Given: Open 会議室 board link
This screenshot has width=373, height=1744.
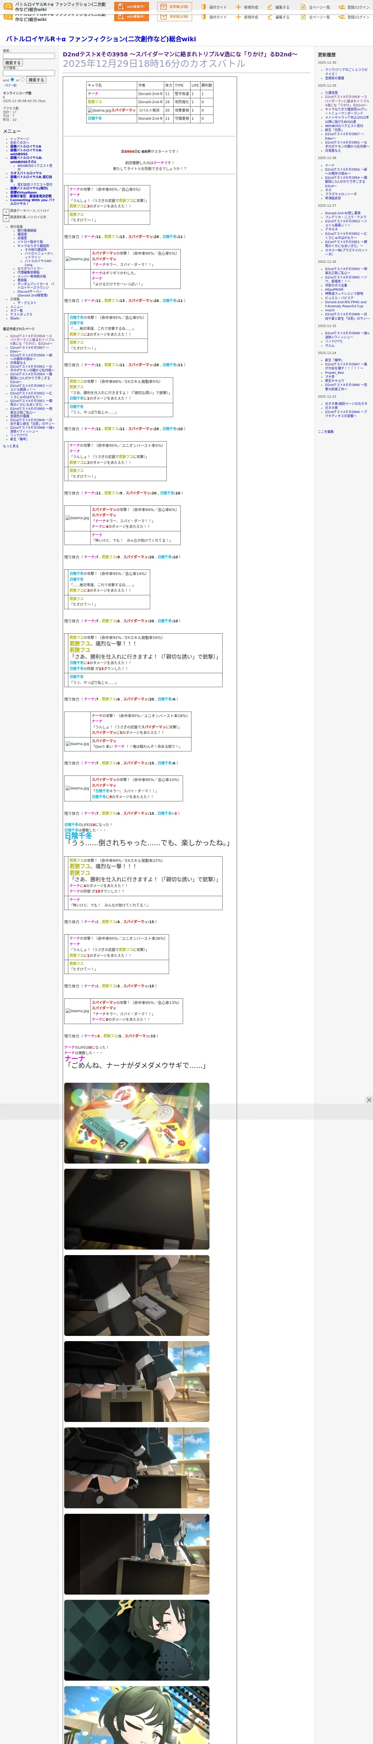Looking at the screenshot, I should [22, 238].
